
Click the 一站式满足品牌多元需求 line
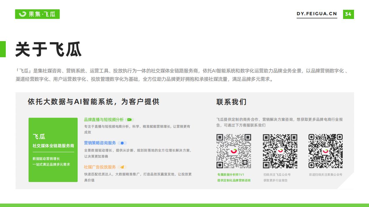pyautogui.click(x=51, y=164)
